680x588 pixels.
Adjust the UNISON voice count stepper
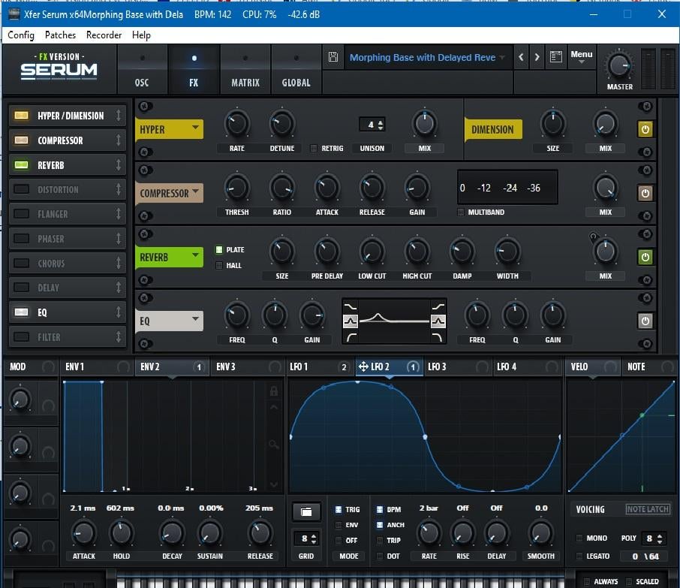(381, 125)
